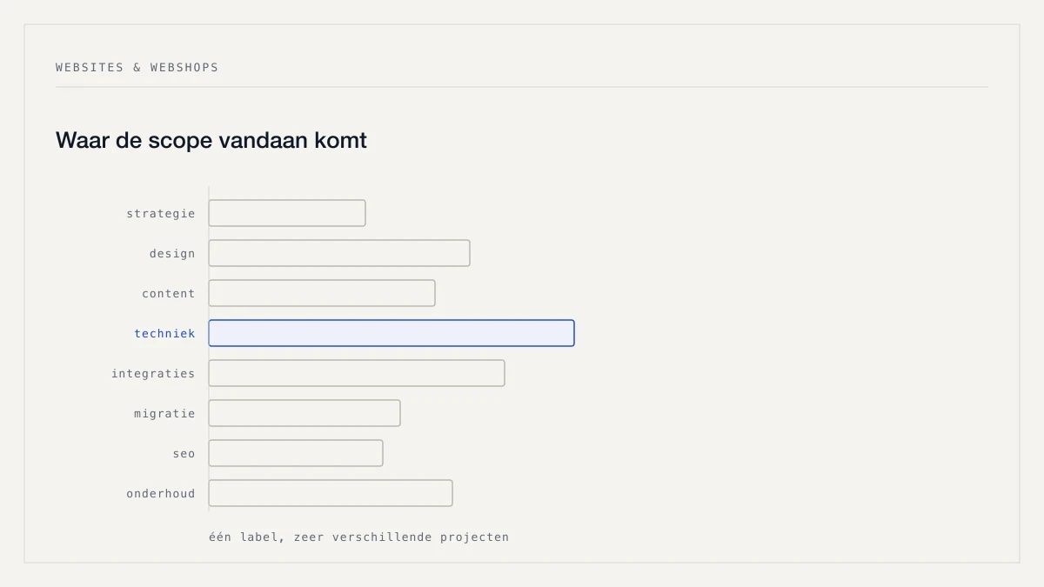Select the design bar
The image size is (1044, 587).
coord(339,253)
